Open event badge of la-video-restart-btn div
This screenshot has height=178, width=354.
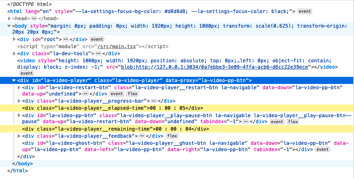117,94
